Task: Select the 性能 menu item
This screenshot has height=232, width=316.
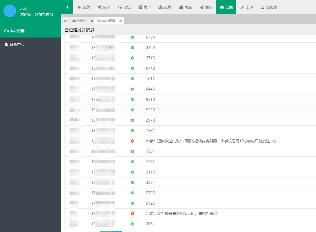Action: (x=206, y=7)
